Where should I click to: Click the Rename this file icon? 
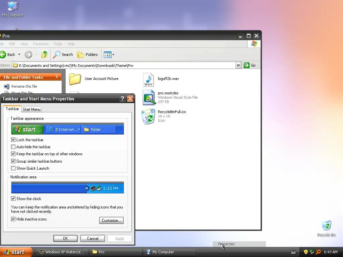coord(7,86)
